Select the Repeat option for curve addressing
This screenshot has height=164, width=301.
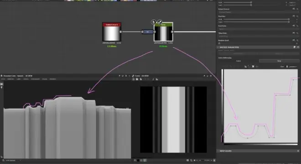pos(239,61)
